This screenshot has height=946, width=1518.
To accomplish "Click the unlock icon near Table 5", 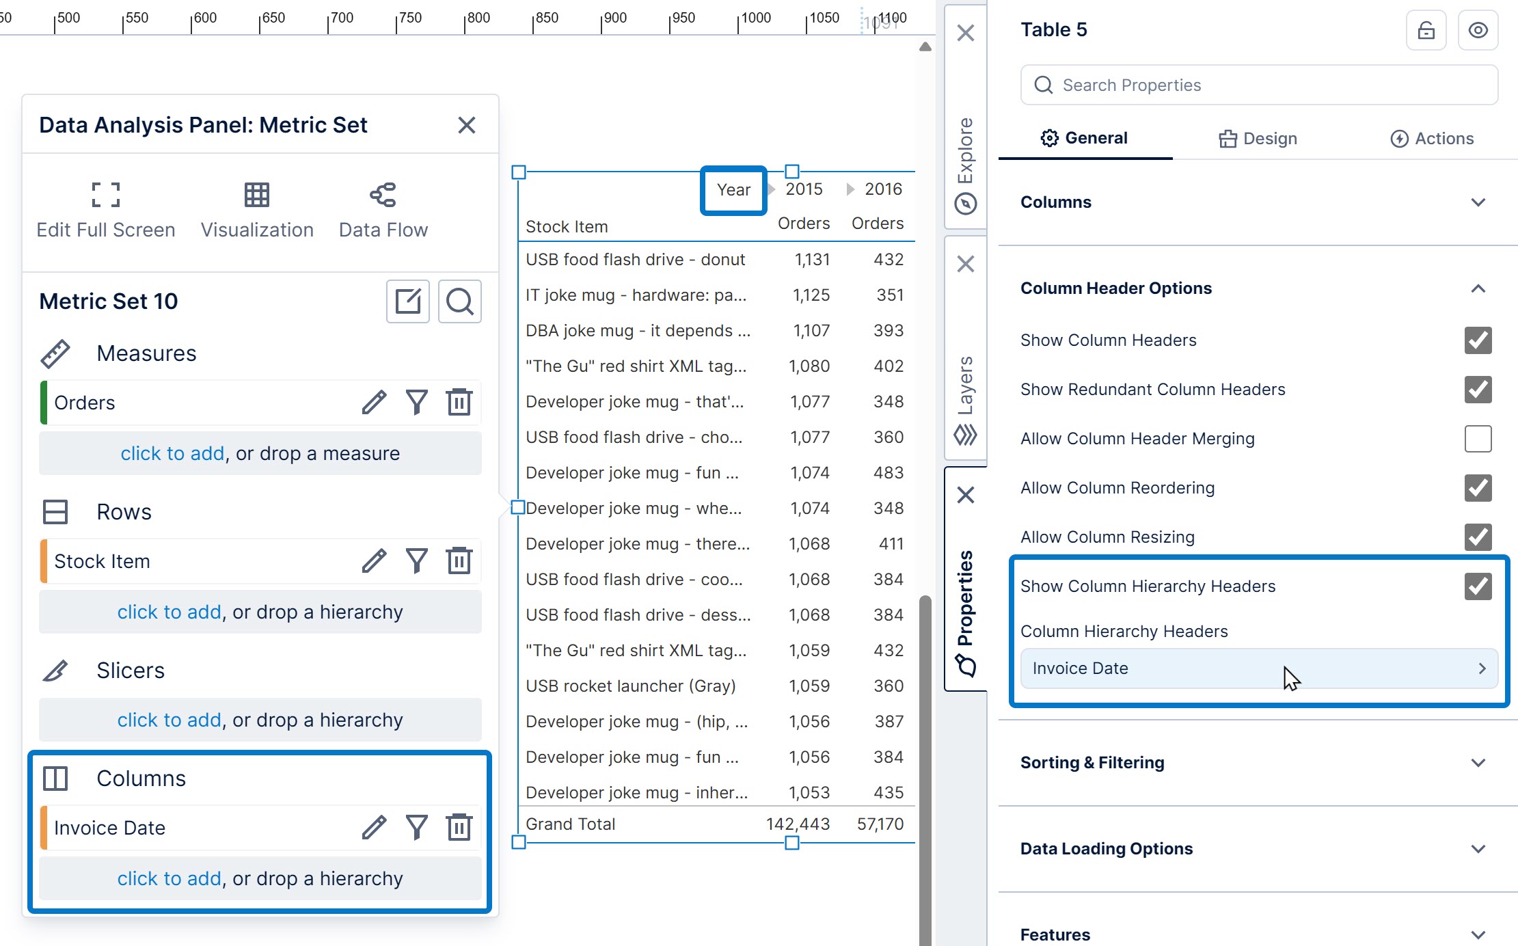I will coord(1426,30).
